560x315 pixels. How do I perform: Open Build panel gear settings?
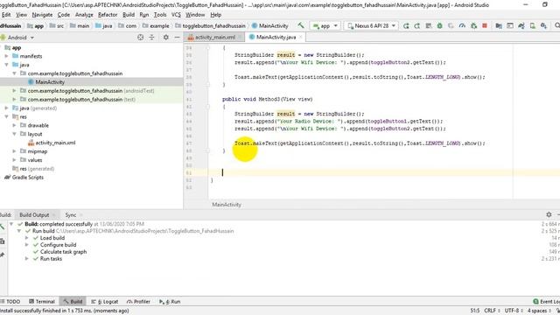[x=549, y=214]
